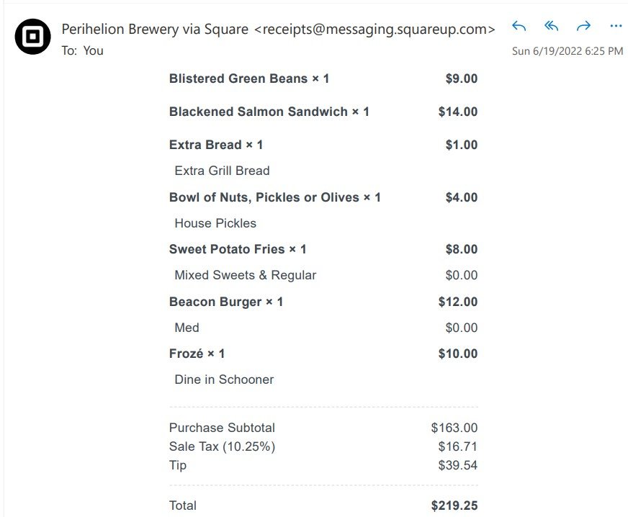Image resolution: width=628 pixels, height=517 pixels.
Task: Click sender name Perihelion Brewery via Square
Action: coord(155,30)
